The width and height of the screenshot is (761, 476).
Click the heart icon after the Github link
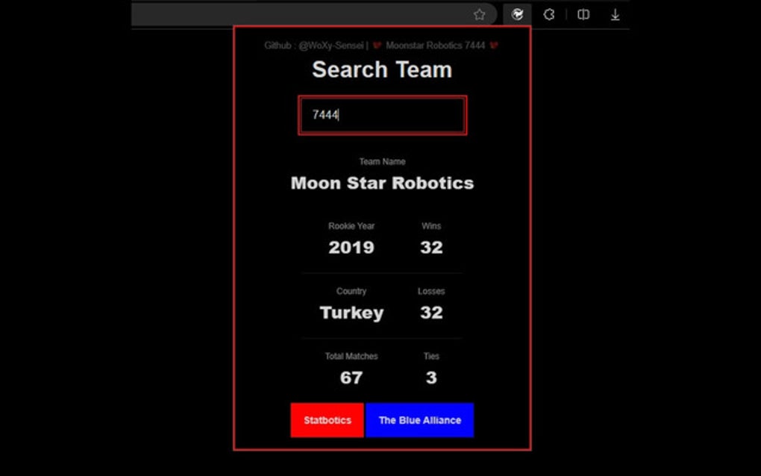(377, 46)
